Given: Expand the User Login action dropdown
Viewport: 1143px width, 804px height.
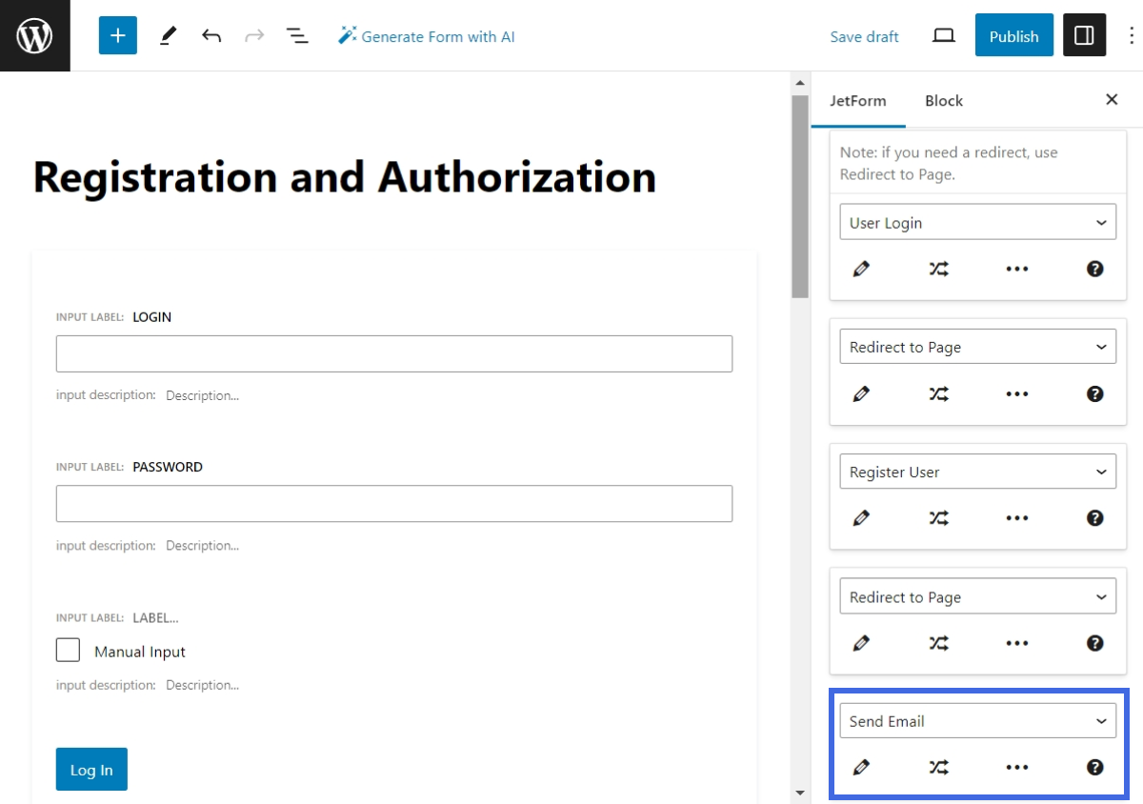Looking at the screenshot, I should click(977, 223).
